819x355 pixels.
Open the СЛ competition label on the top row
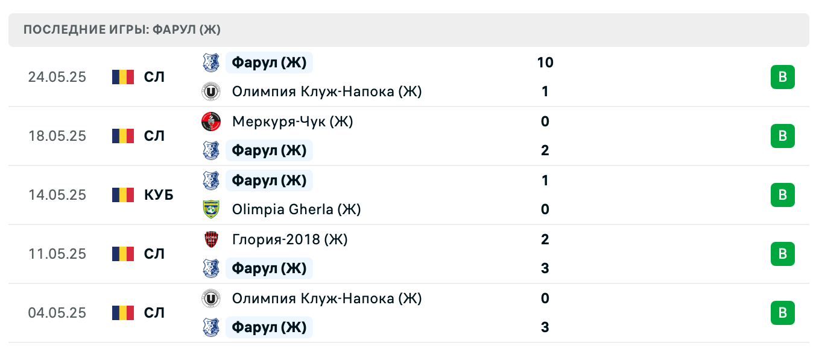point(154,76)
